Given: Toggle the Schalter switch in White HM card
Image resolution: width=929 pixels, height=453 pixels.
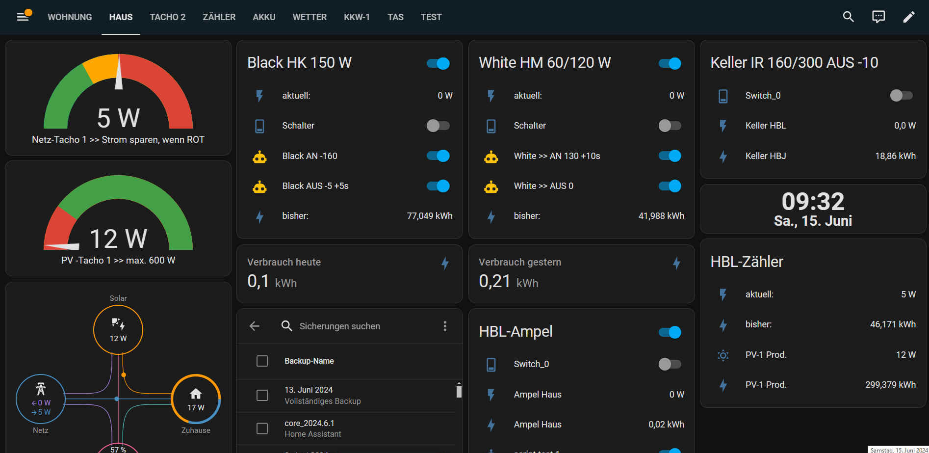Looking at the screenshot, I should [670, 126].
